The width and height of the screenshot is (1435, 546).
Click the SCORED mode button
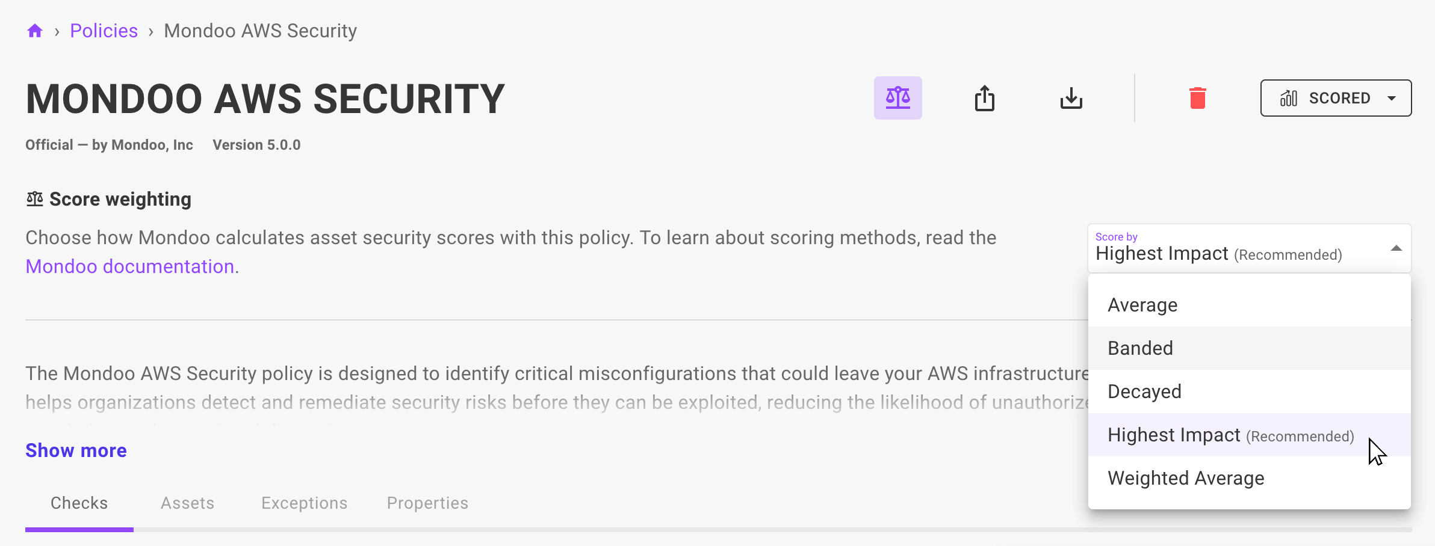(1337, 98)
